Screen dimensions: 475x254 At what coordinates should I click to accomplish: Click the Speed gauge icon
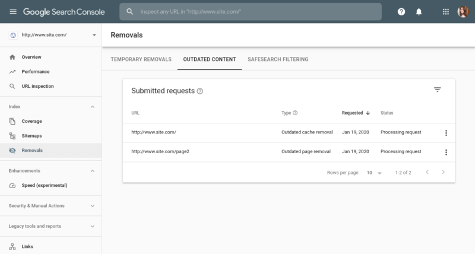coord(12,186)
